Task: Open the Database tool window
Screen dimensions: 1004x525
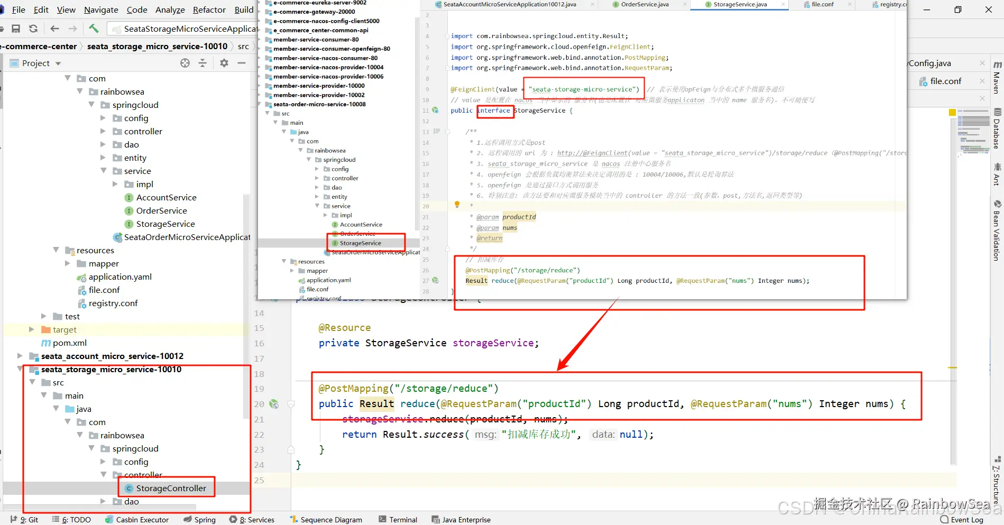Action: click(997, 128)
